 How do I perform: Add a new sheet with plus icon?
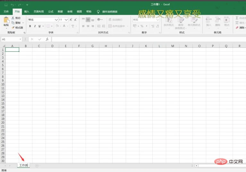pyautogui.click(x=37, y=165)
